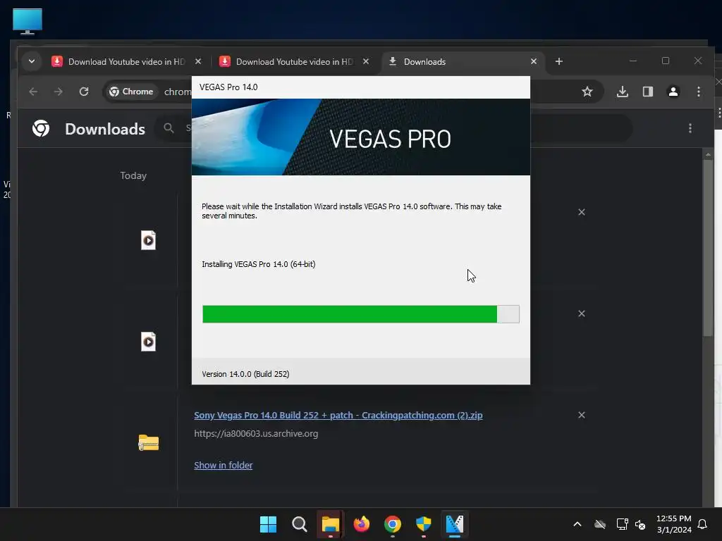Click the VEGAS PRO banner image
Screen dimensions: 722x541
[360, 137]
